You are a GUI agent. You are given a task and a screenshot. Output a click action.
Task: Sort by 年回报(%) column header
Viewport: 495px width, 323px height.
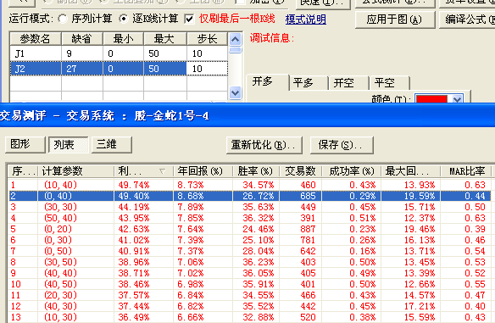[203, 171]
